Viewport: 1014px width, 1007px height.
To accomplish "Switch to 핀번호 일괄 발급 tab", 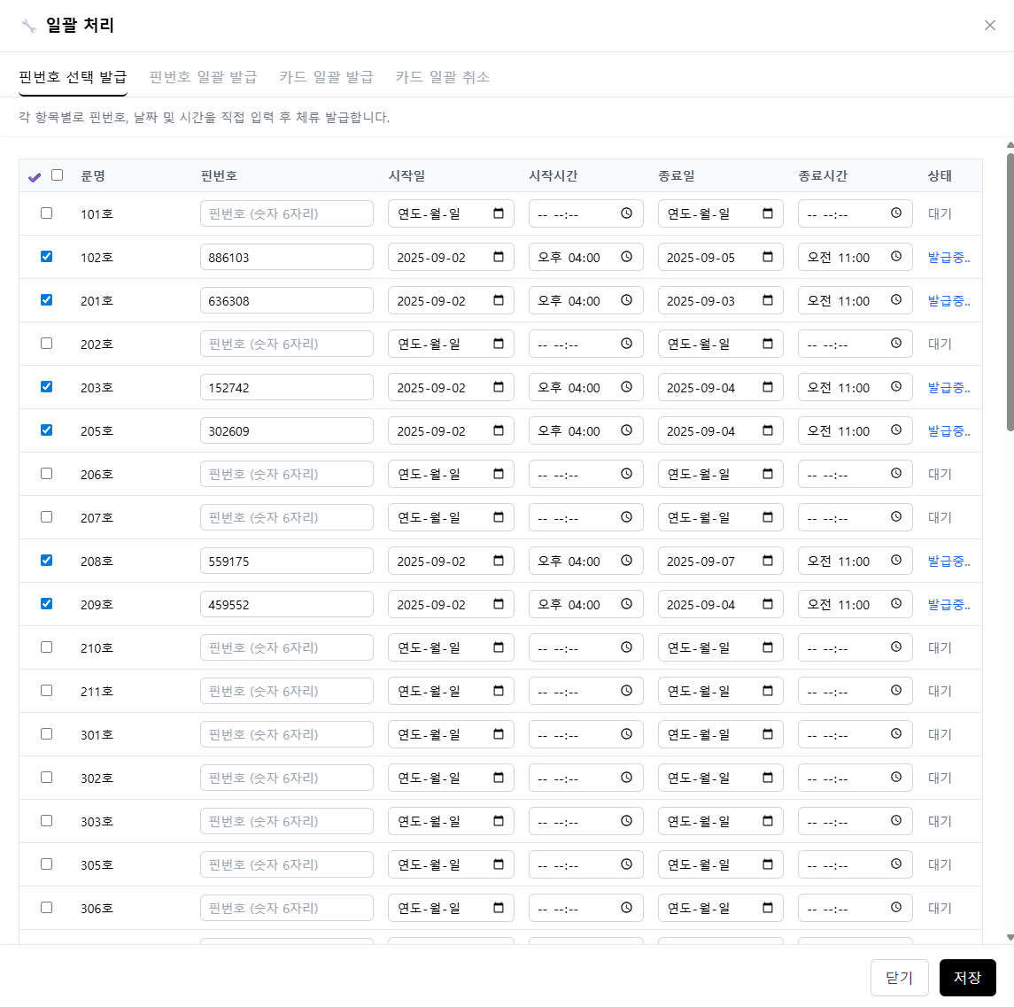I will coord(203,77).
